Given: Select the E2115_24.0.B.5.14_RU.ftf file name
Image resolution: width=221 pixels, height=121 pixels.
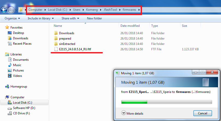Looking at the screenshot, I should [75, 49].
